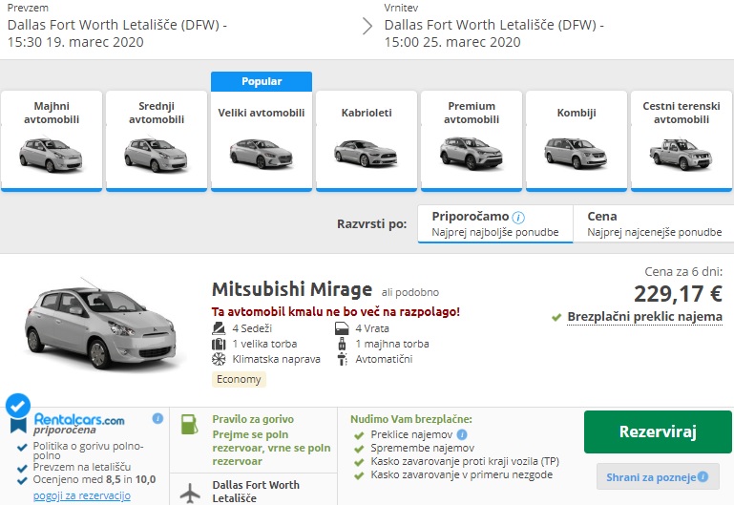The height and width of the screenshot is (505, 734).
Task: Select the Srednji avtomobili car category
Action: [157, 139]
